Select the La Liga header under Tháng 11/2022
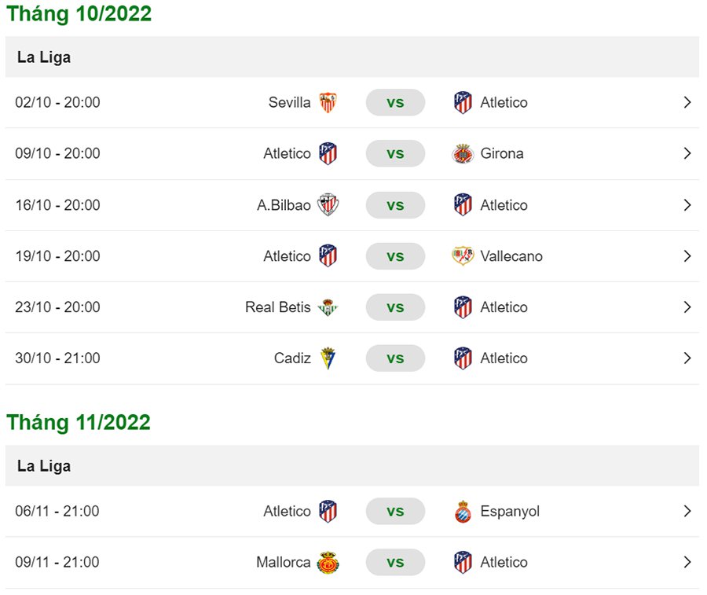This screenshot has height=595, width=707. [x=44, y=466]
